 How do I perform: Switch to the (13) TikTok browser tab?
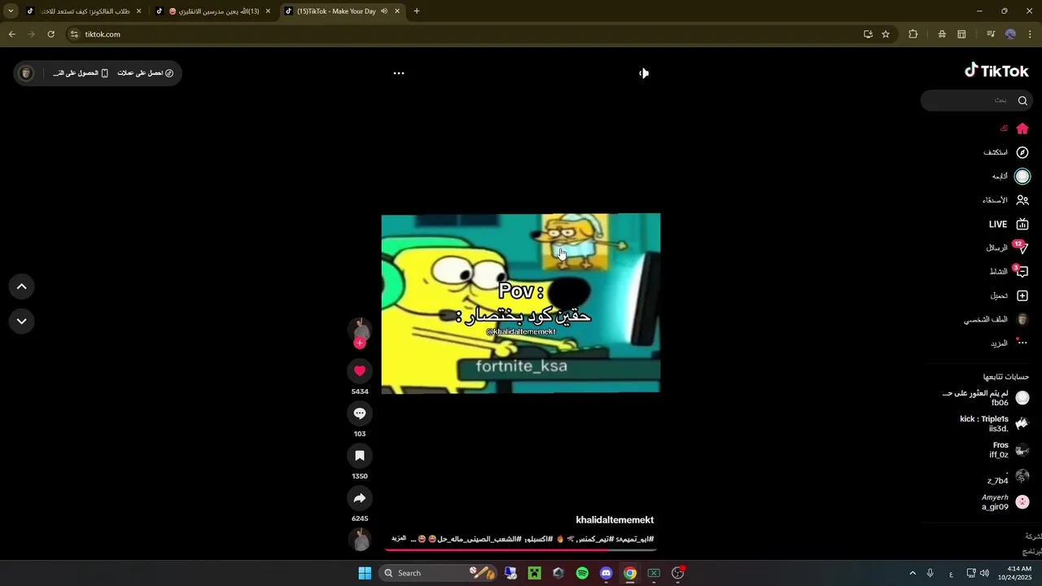[x=213, y=11]
